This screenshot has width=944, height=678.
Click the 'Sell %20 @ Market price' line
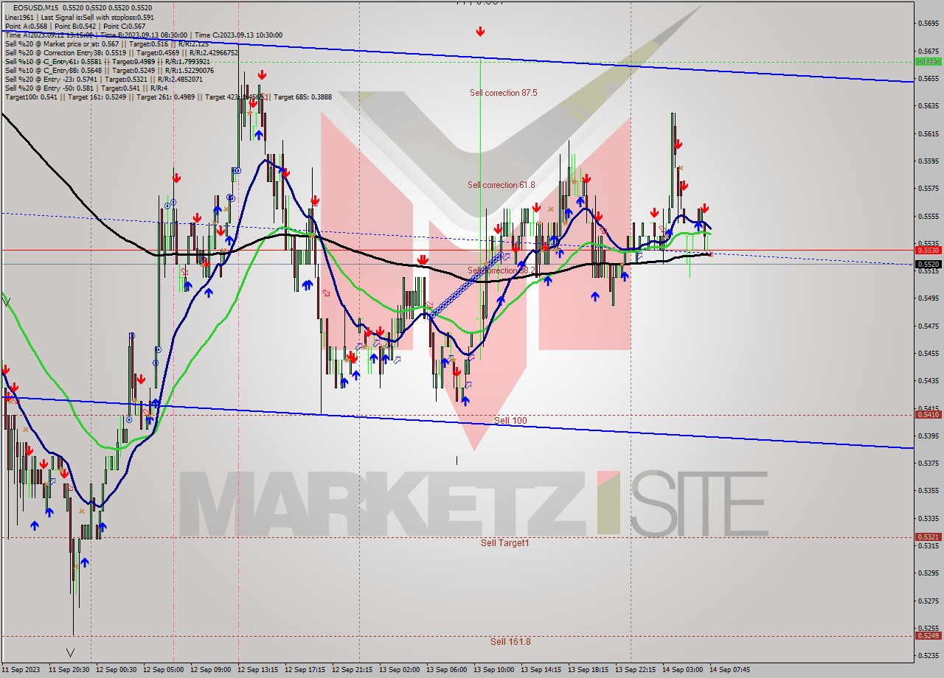point(107,43)
